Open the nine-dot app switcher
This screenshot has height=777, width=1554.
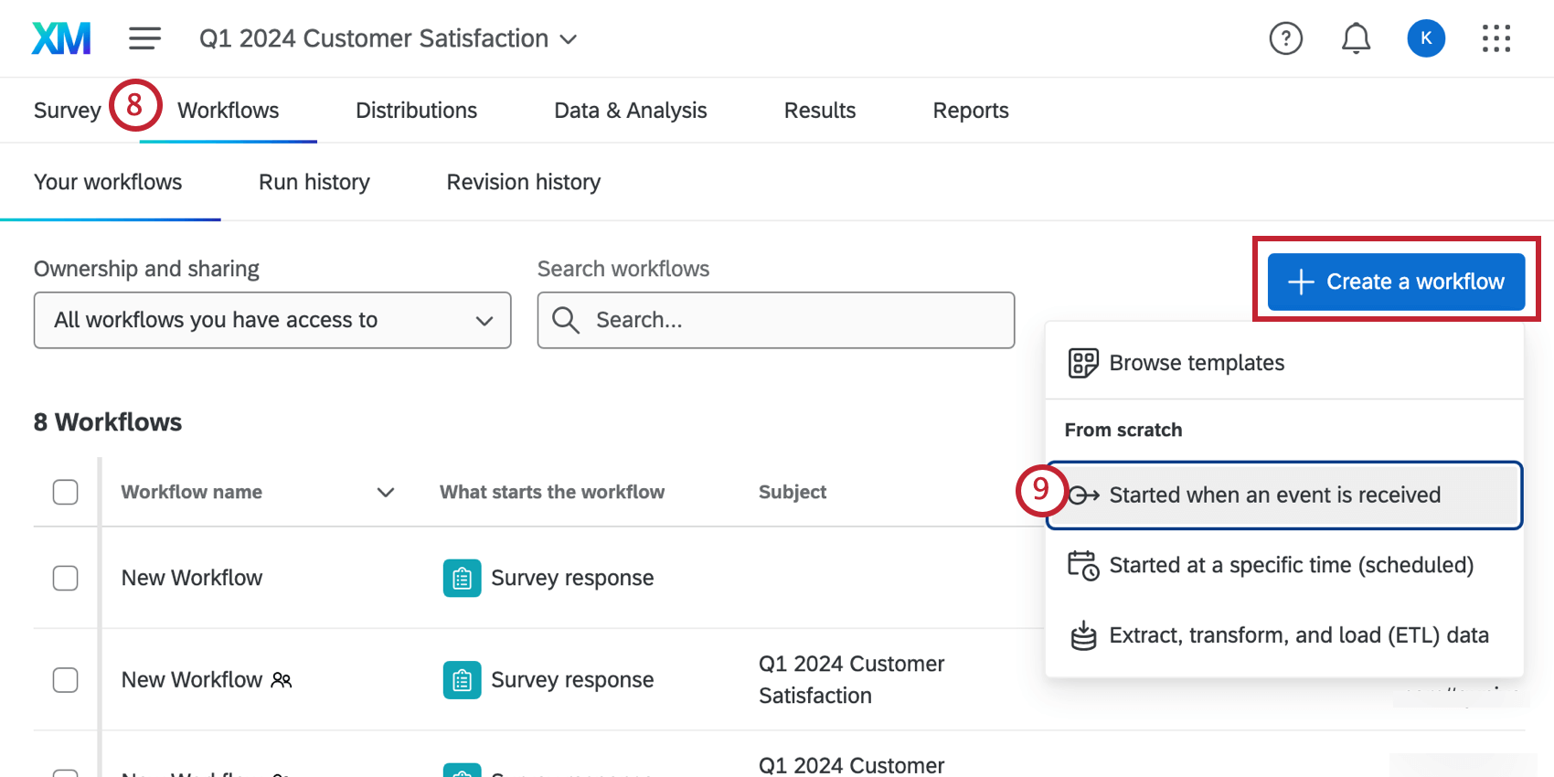pos(1495,38)
